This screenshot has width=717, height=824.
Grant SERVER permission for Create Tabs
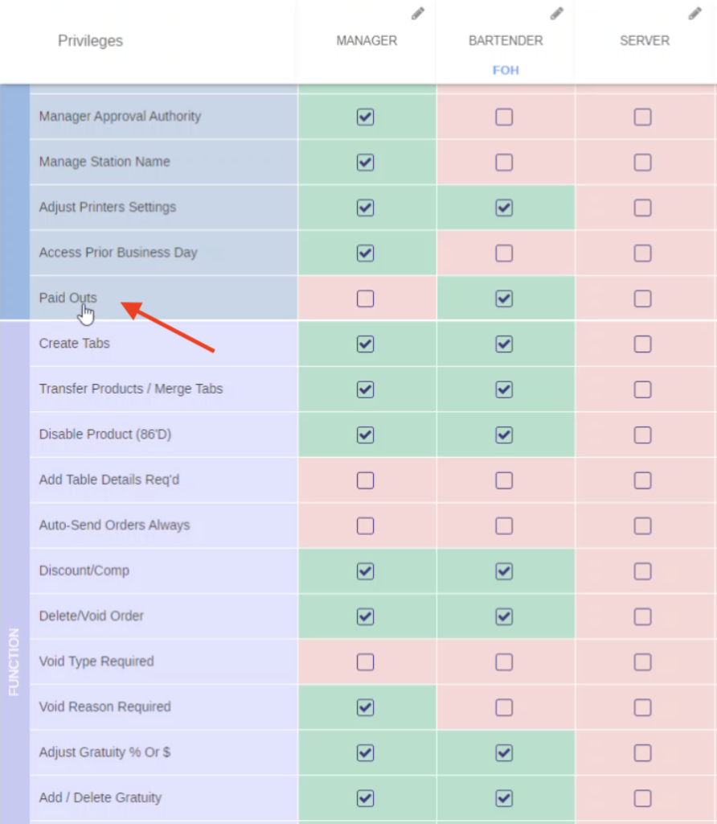coord(642,344)
